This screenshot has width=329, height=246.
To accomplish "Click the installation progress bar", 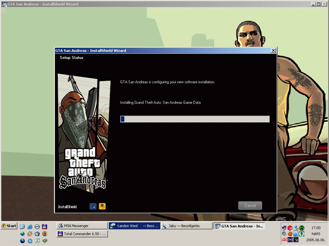I will pyautogui.click(x=195, y=119).
